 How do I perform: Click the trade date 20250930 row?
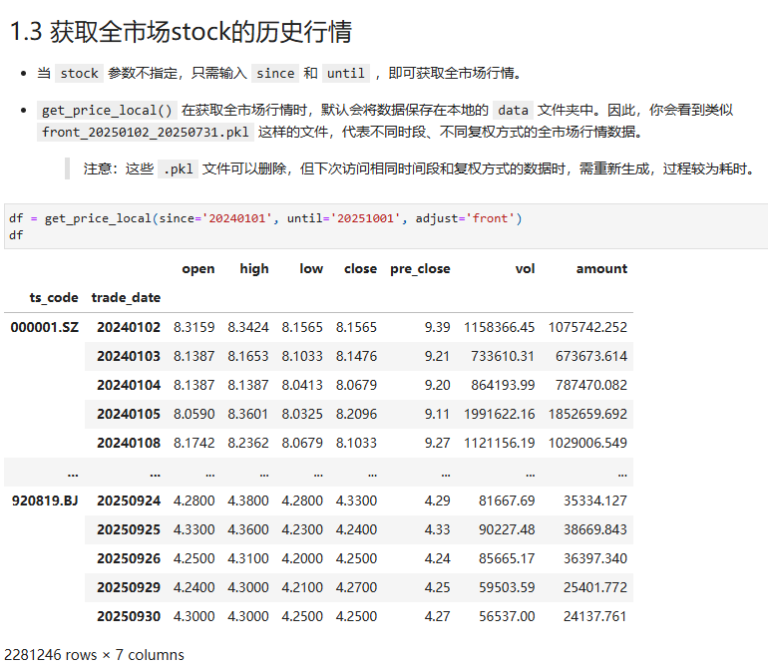(x=129, y=616)
